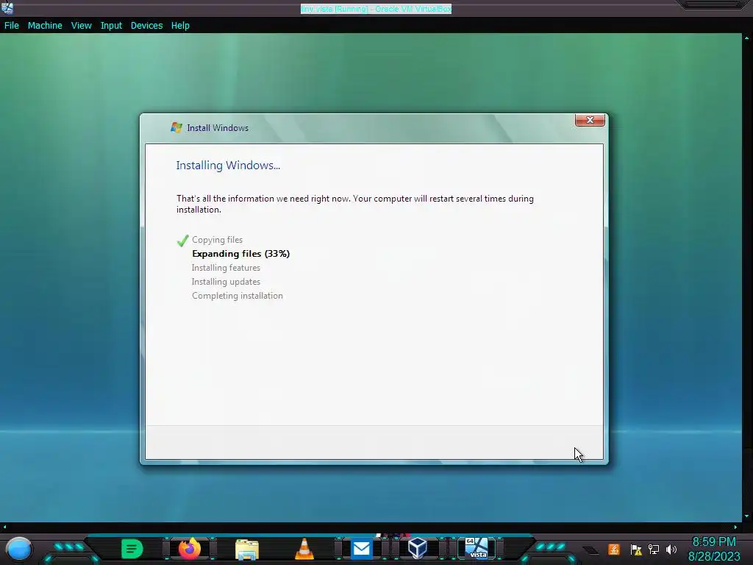This screenshot has width=753, height=565.
Task: Open the View menu
Action: [81, 26]
